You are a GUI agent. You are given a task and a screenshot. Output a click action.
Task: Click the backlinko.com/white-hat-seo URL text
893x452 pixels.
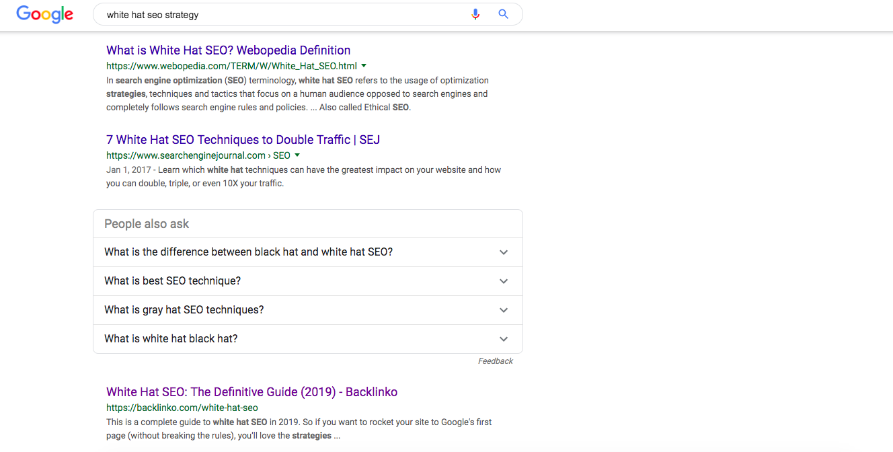coord(182,408)
